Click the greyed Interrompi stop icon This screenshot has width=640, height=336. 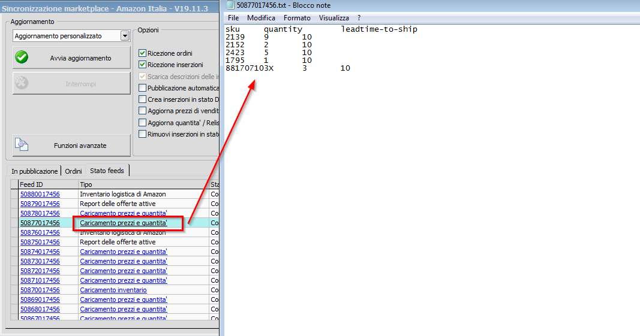(22, 83)
